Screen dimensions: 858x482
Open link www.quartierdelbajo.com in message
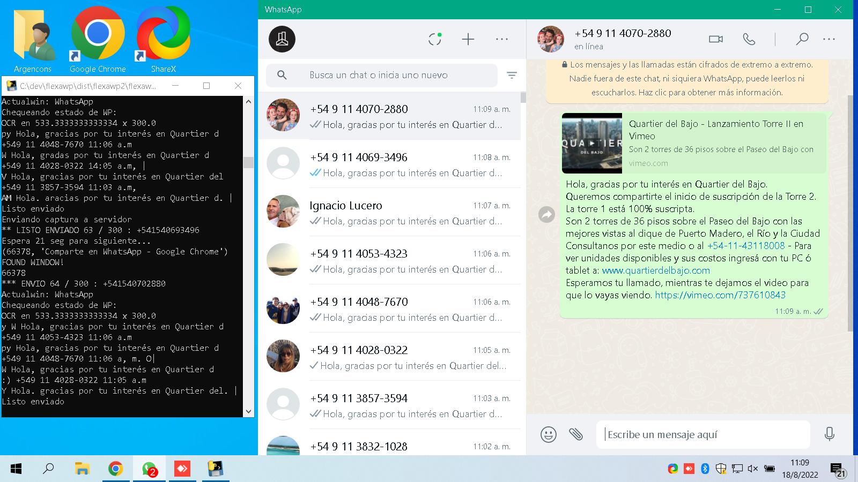pyautogui.click(x=656, y=270)
